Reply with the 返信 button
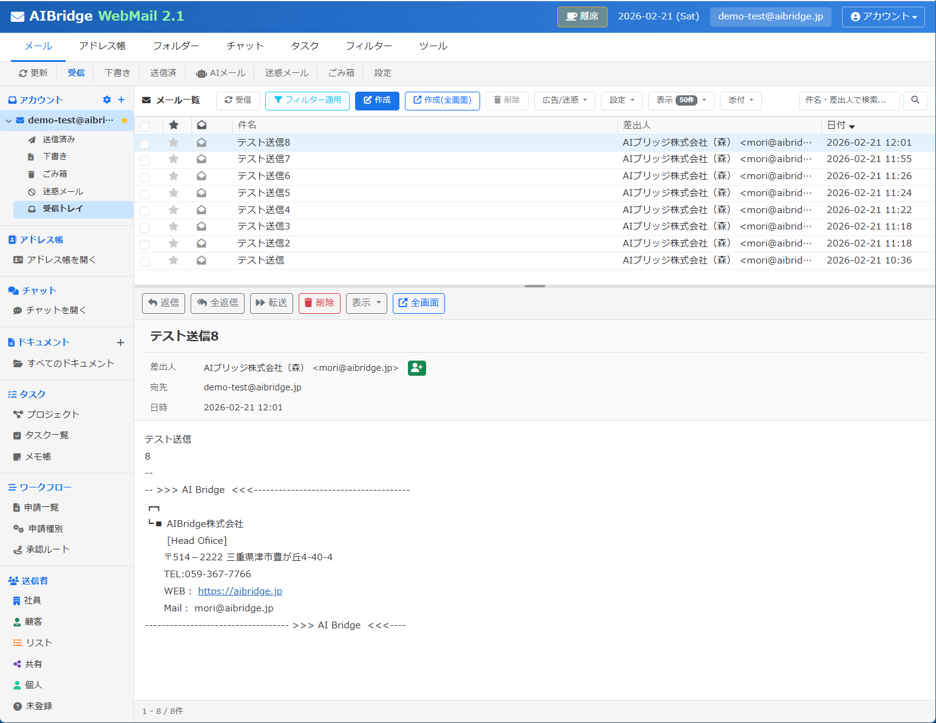The width and height of the screenshot is (936, 723). coord(163,303)
